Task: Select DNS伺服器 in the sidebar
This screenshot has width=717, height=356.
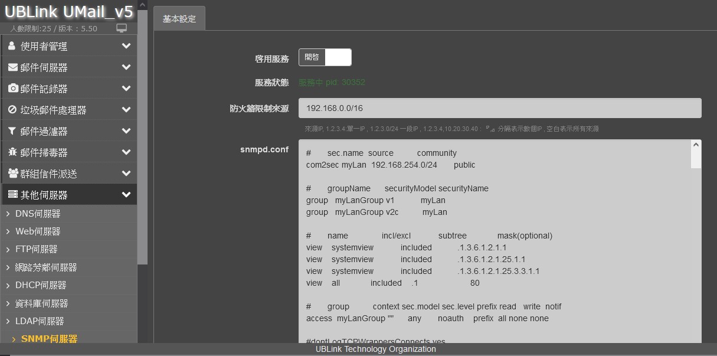Action: tap(38, 214)
